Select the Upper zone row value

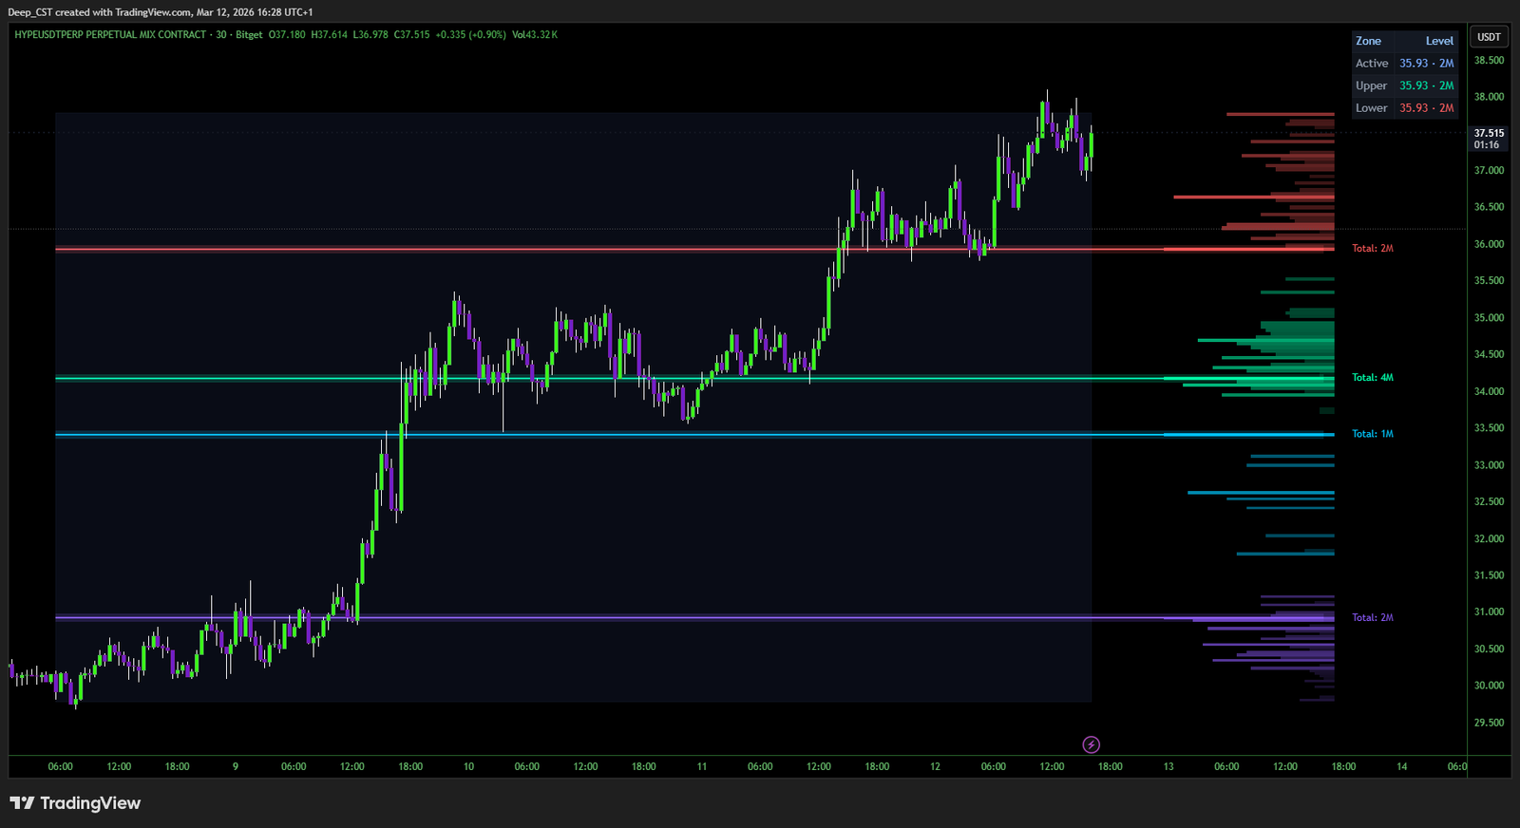(x=1426, y=85)
